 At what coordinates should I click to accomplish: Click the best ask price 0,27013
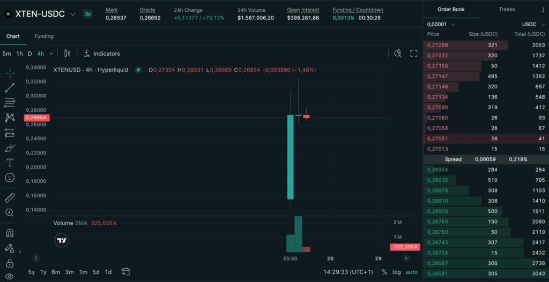tap(437, 149)
